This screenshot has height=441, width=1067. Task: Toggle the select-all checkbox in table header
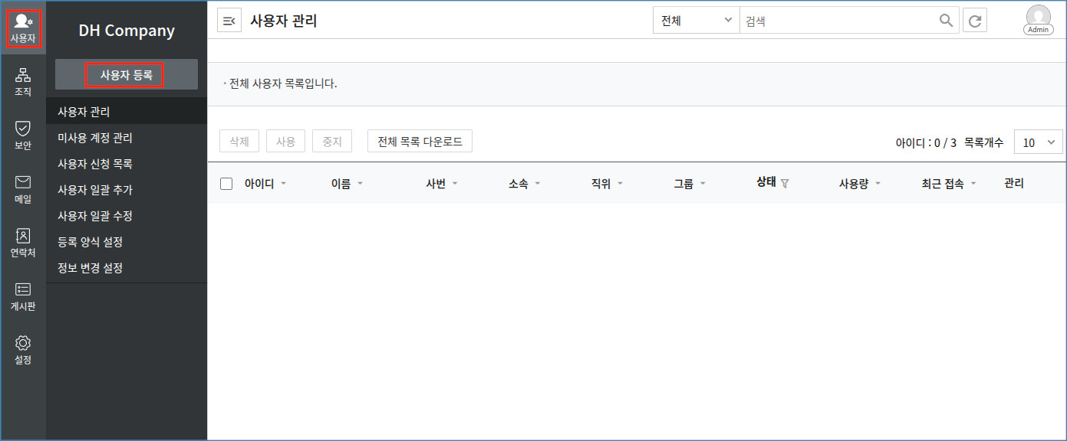[x=226, y=184]
